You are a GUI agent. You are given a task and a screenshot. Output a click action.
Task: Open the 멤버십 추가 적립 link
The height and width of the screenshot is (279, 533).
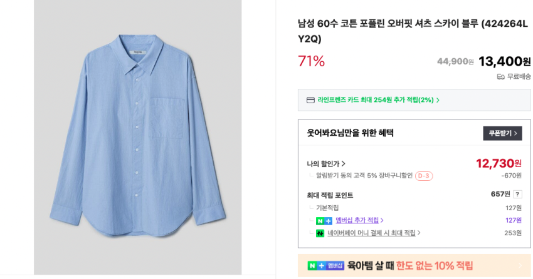[x=359, y=220]
